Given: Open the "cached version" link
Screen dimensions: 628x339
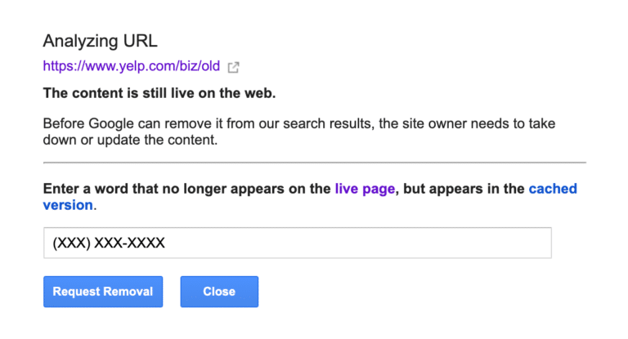Looking at the screenshot, I should [553, 189].
